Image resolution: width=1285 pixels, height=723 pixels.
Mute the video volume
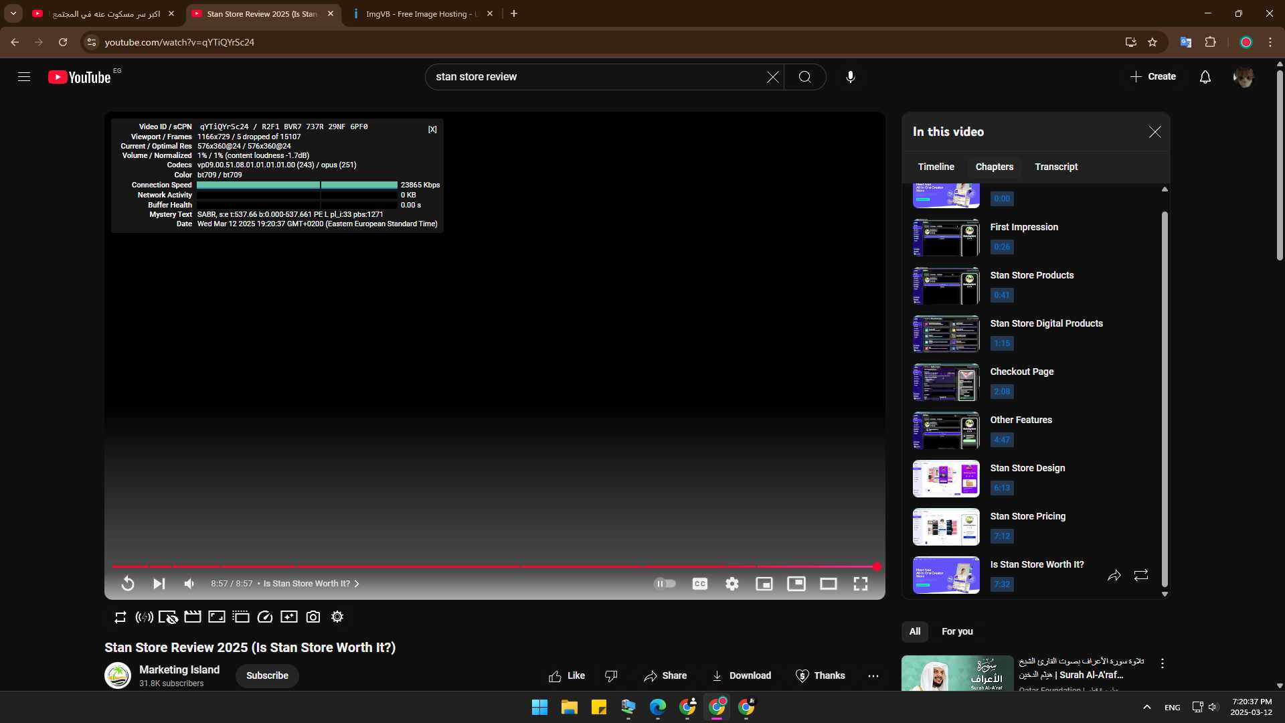(x=189, y=584)
